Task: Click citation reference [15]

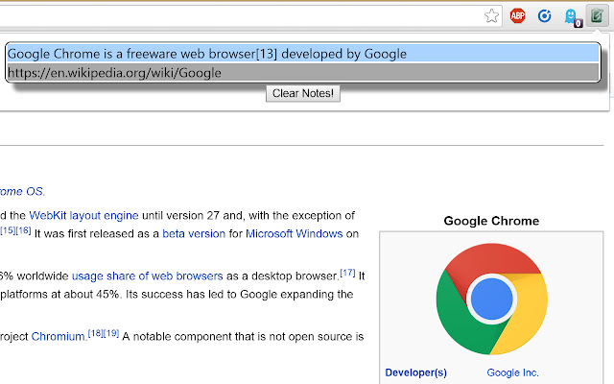Action: click(8, 230)
